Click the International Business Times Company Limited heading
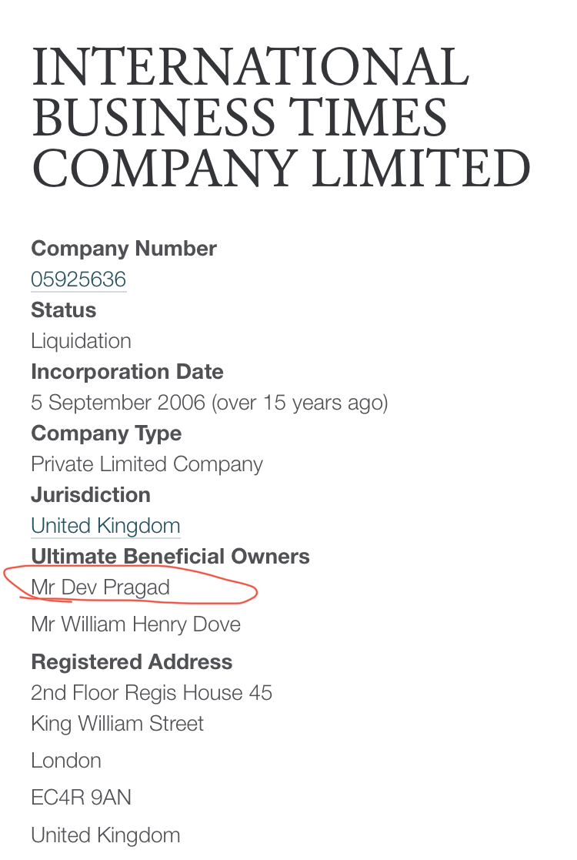Image resolution: width=577 pixels, height=860 pixels. coord(281,116)
